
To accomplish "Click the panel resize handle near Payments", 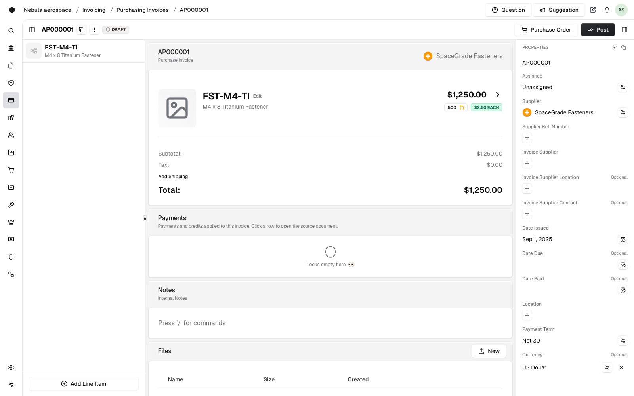I will click(145, 218).
